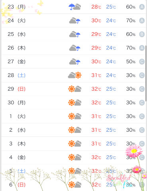Click the sunny-cloudy icon for day 1 (火)
This screenshot has width=147, height=191.
click(74, 116)
